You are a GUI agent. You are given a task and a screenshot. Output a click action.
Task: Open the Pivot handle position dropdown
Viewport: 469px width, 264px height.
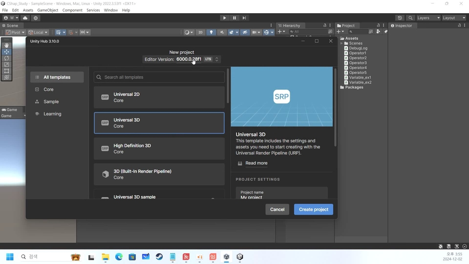(x=15, y=32)
